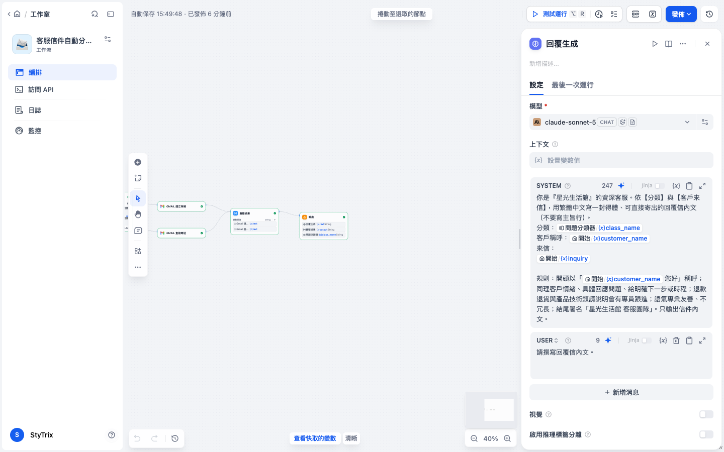The width and height of the screenshot is (724, 452).
Task: Add a note with sticky-note icon
Action: coord(138,178)
